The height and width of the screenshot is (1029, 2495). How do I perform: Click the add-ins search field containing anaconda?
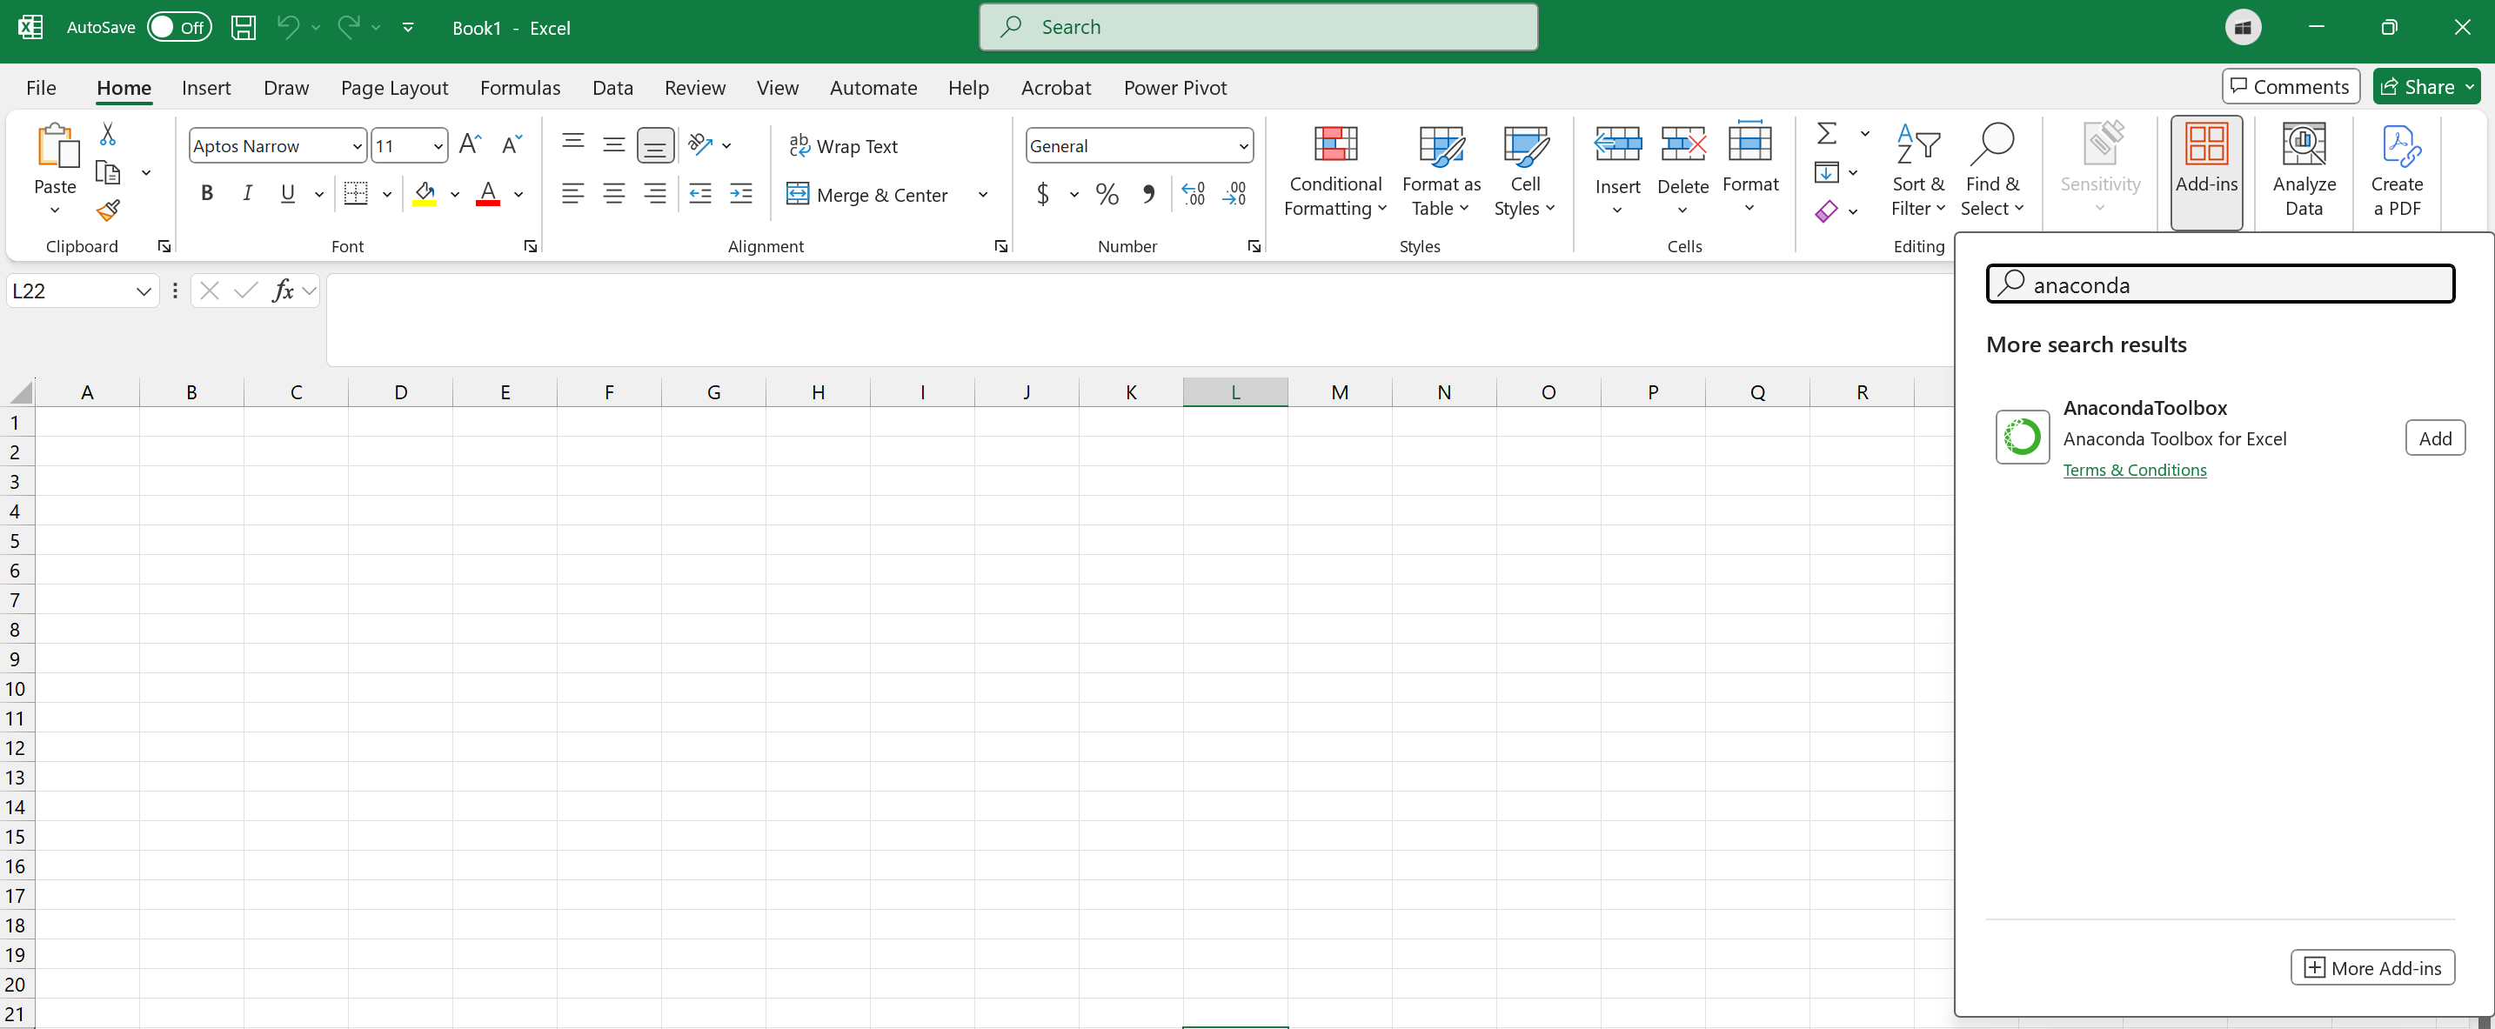point(2220,284)
